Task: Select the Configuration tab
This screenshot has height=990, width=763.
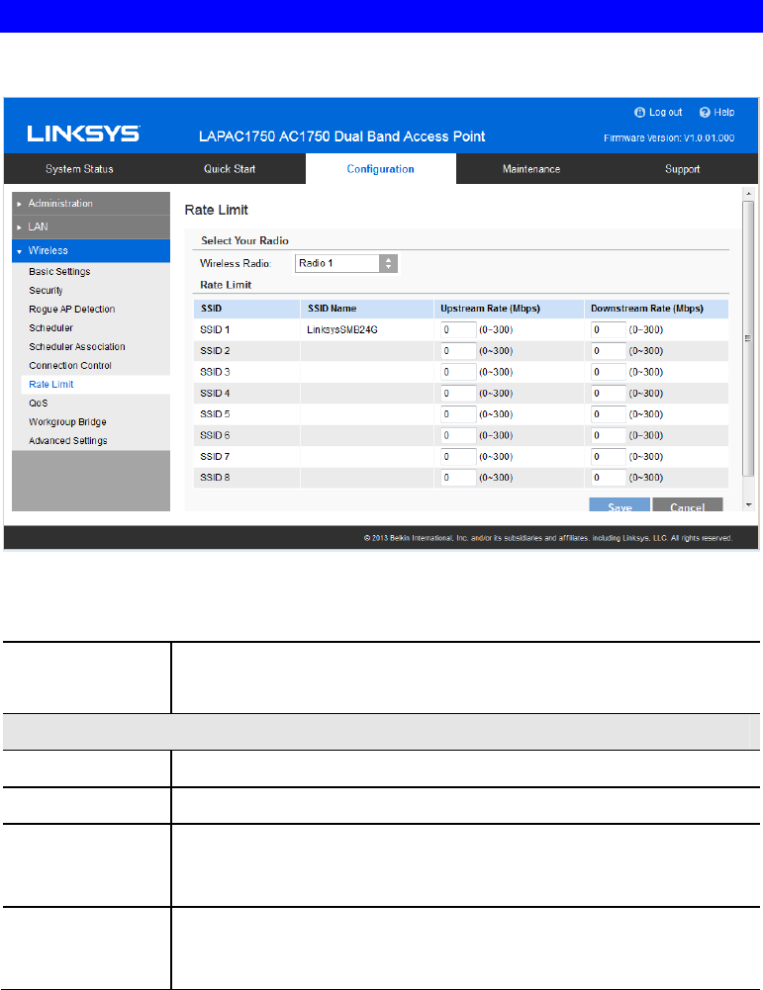Action: [x=381, y=169]
